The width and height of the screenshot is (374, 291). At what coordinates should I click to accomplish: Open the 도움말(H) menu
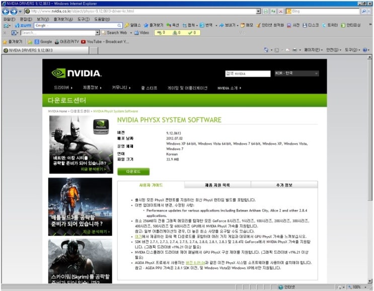point(102,19)
